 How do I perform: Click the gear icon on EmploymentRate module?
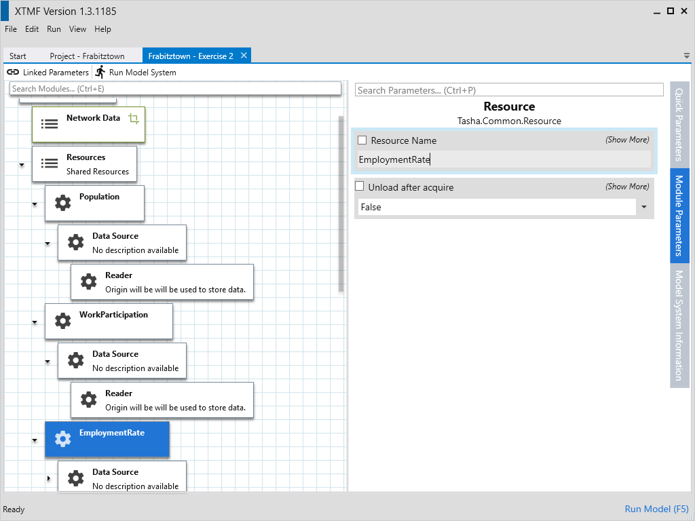click(62, 439)
